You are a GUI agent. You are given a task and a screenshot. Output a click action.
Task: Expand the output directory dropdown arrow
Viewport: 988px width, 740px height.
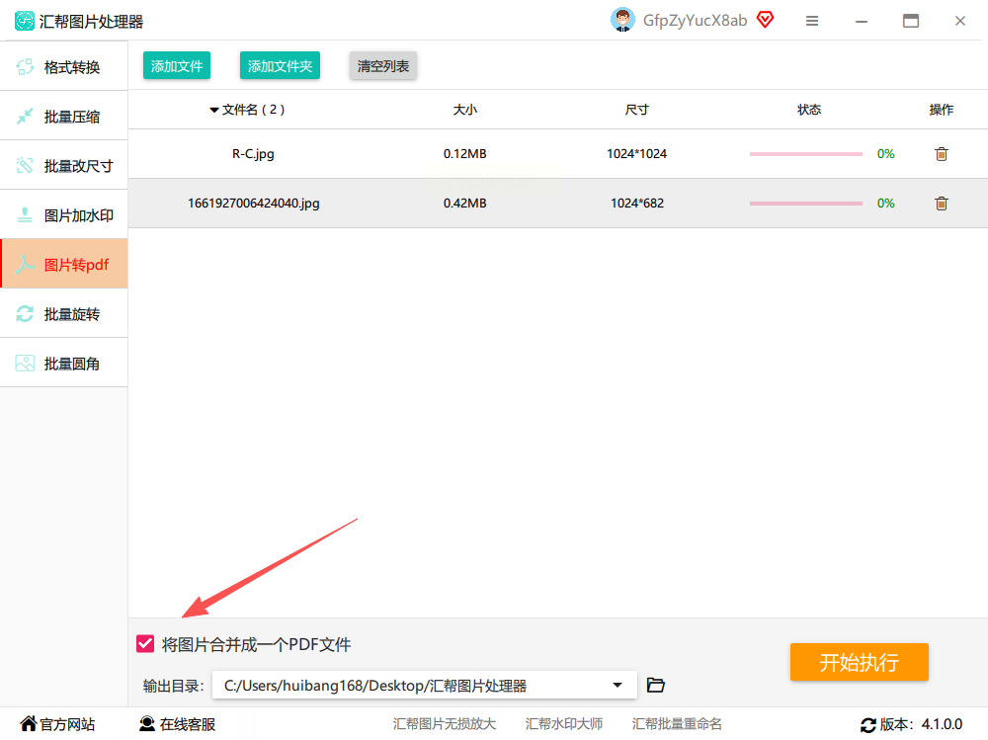coord(617,685)
